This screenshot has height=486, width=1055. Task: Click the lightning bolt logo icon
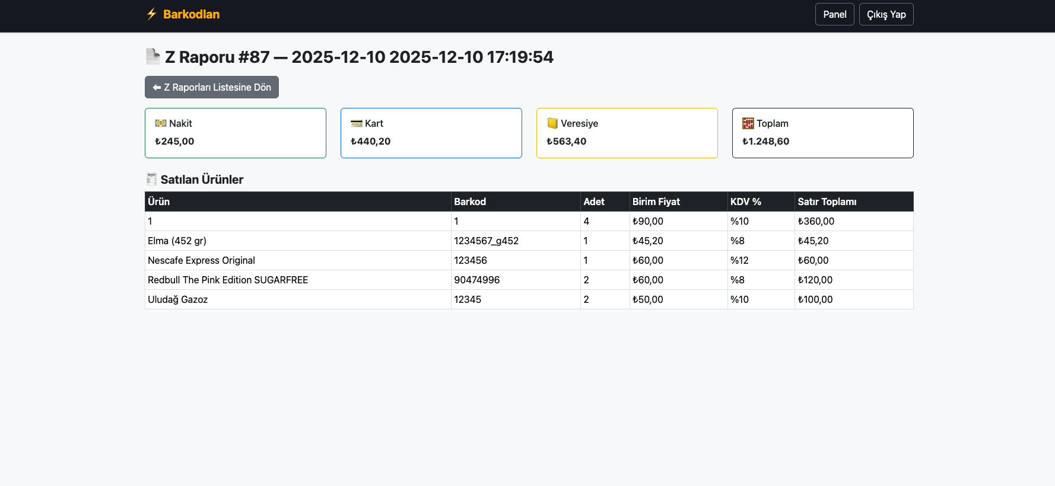152,14
